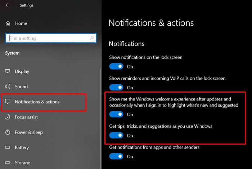Click the Display monitor icon

8,71
